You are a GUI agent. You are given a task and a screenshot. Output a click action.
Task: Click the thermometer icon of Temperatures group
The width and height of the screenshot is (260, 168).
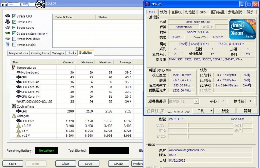13,67
